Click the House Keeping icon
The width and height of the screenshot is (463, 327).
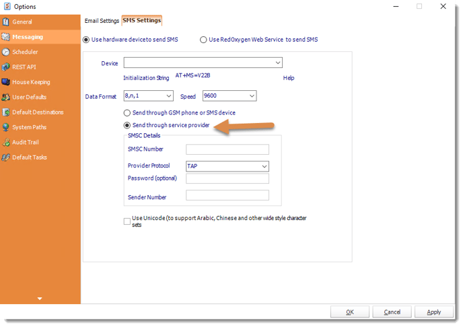coord(5,82)
